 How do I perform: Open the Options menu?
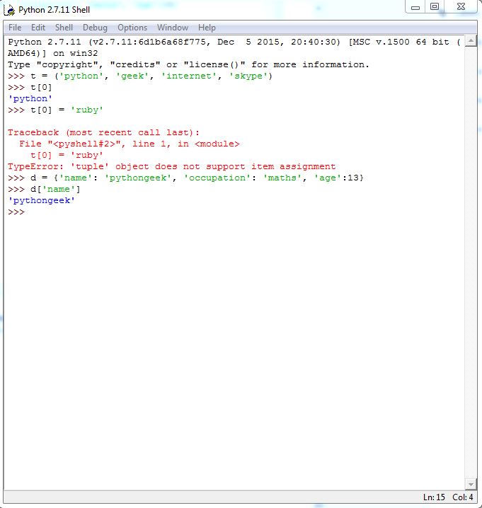(x=132, y=28)
